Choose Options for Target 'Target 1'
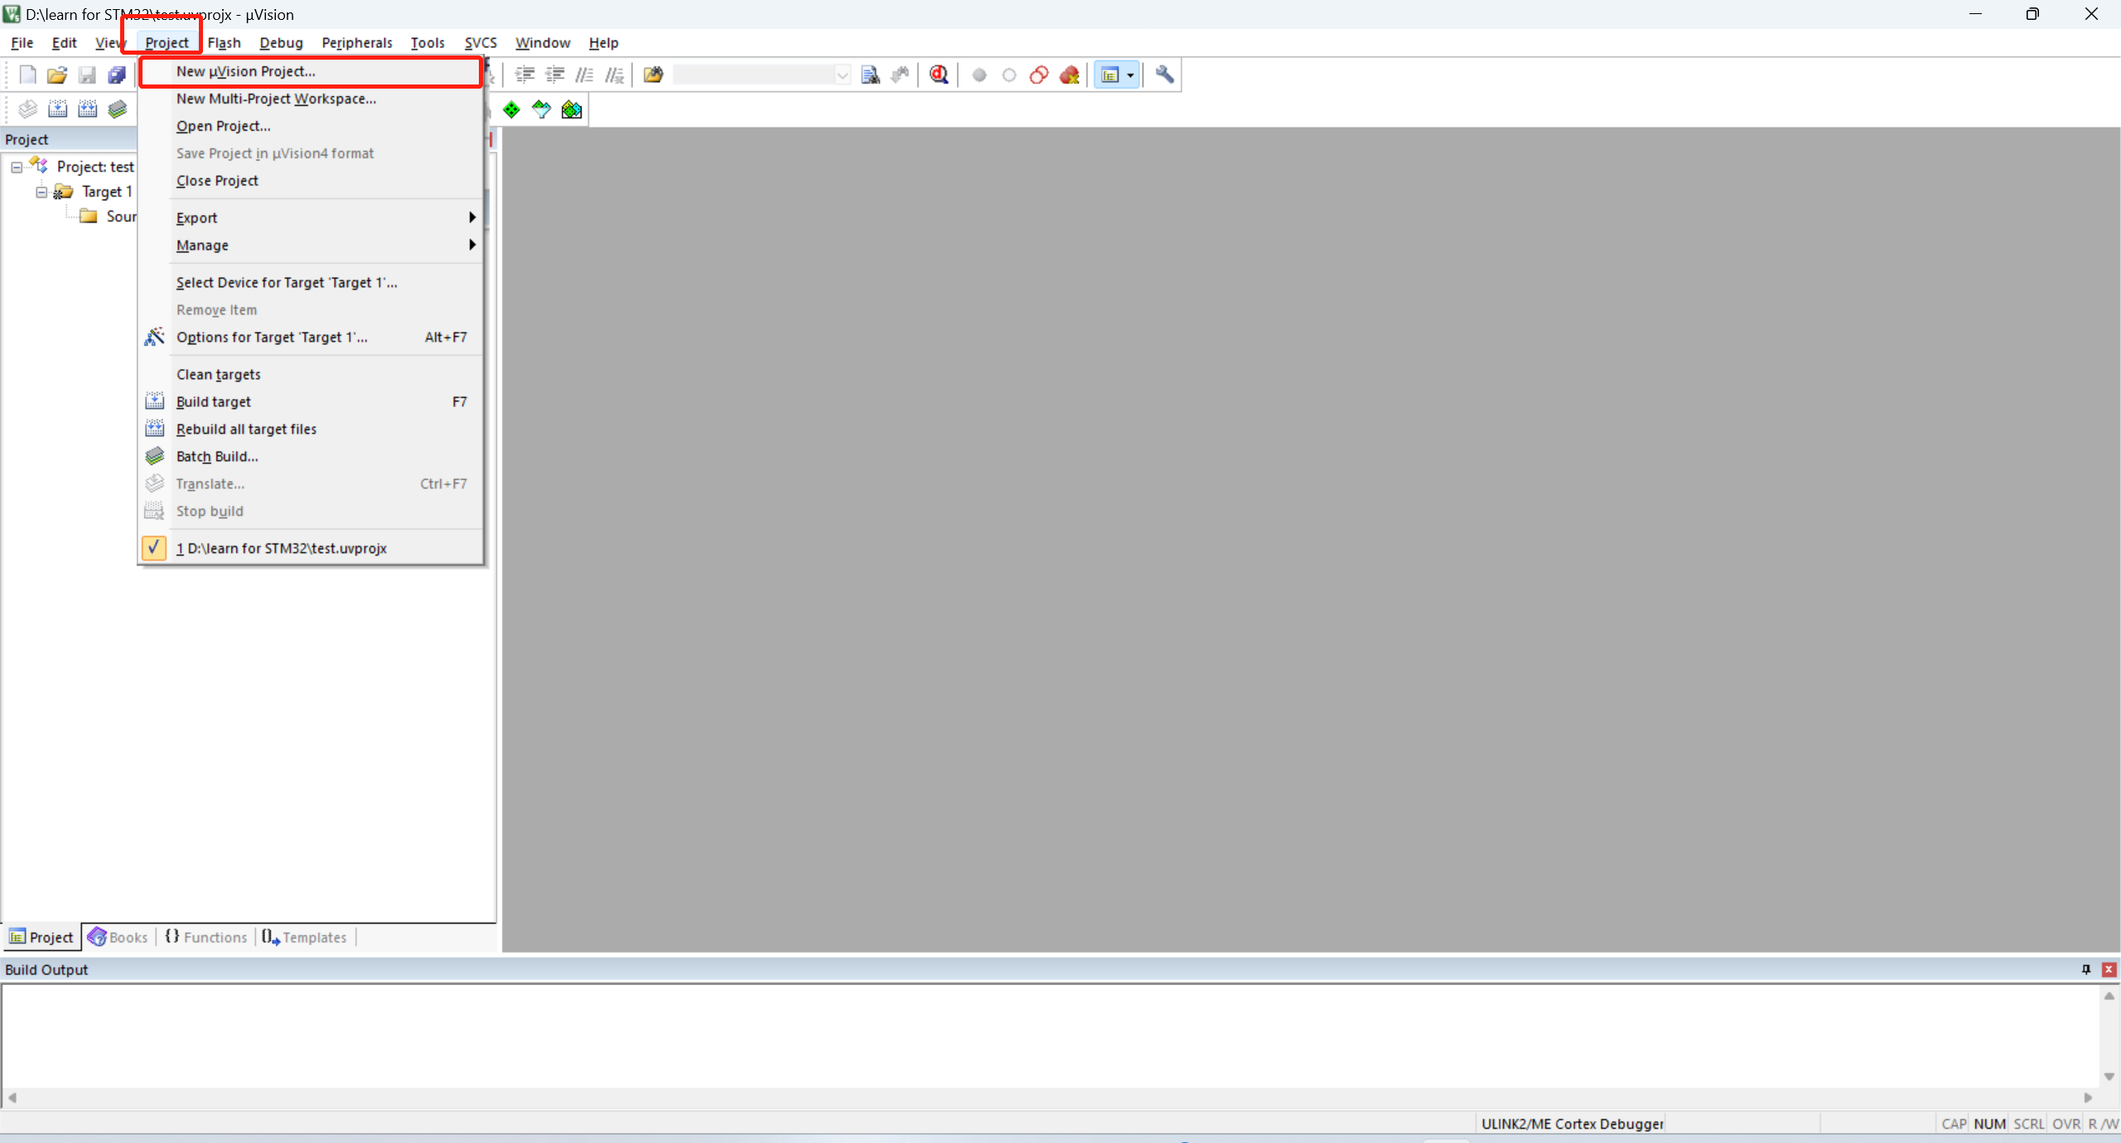Viewport: 2121px width, 1143px height. pos(272,337)
